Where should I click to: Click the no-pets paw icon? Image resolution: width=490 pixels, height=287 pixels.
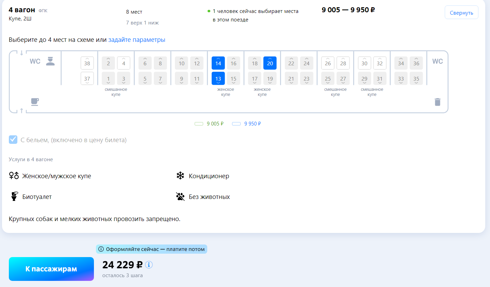click(180, 197)
